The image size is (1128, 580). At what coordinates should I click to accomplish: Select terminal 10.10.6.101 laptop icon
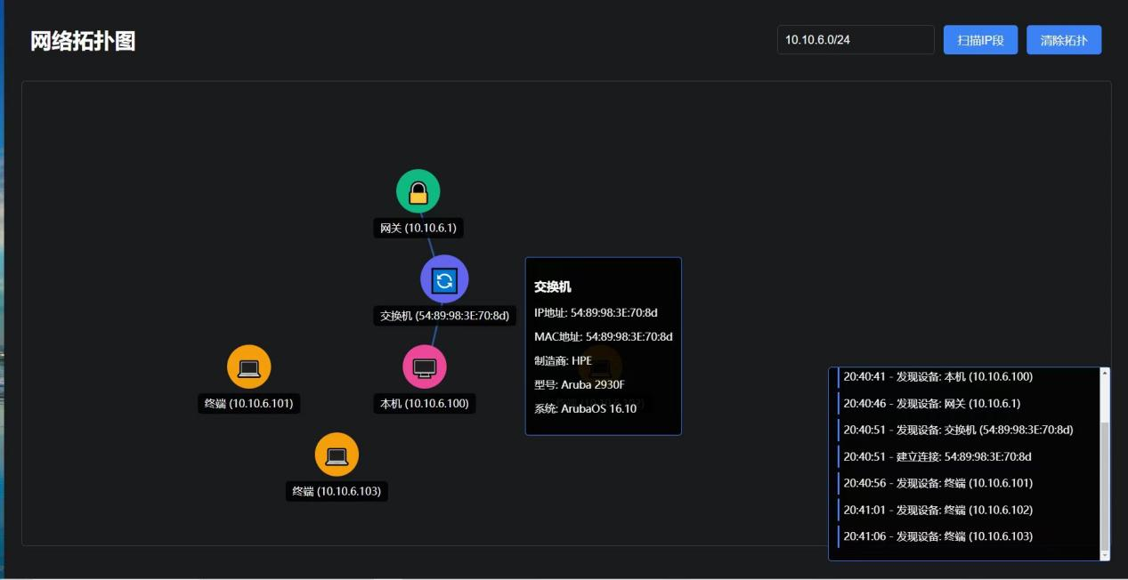(249, 367)
